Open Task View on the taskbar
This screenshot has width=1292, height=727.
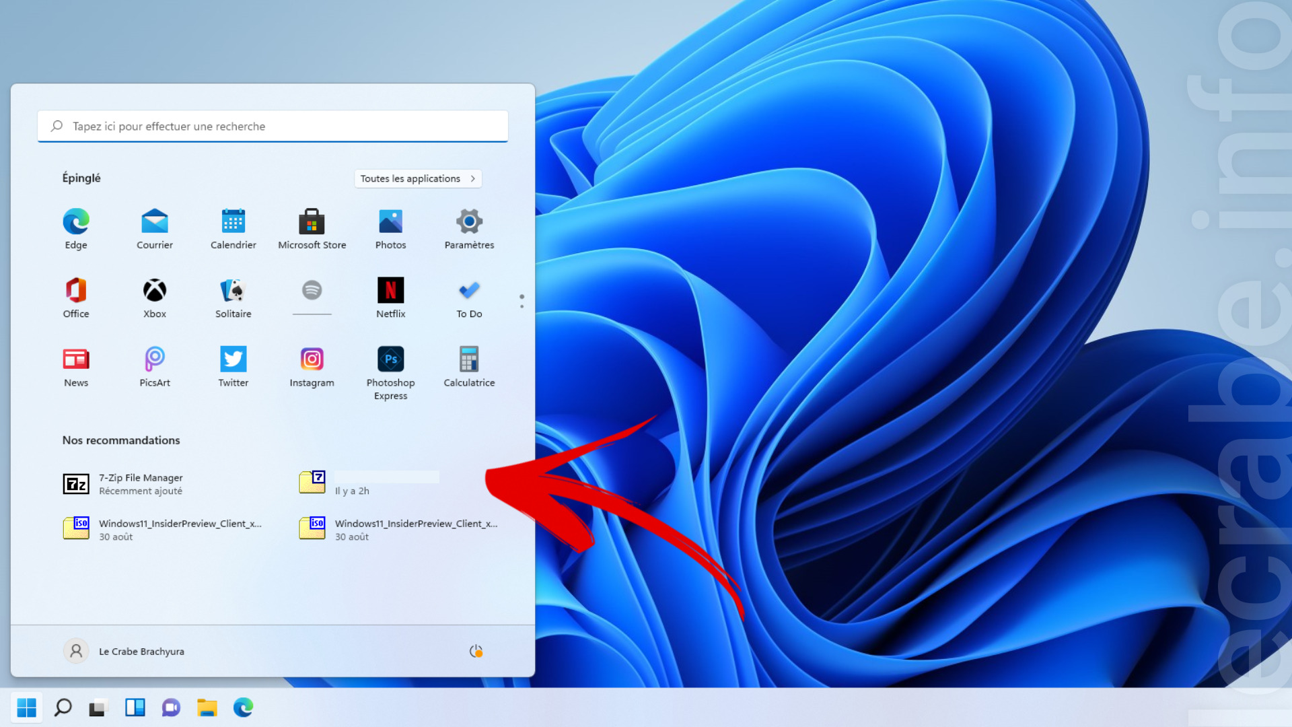click(99, 707)
